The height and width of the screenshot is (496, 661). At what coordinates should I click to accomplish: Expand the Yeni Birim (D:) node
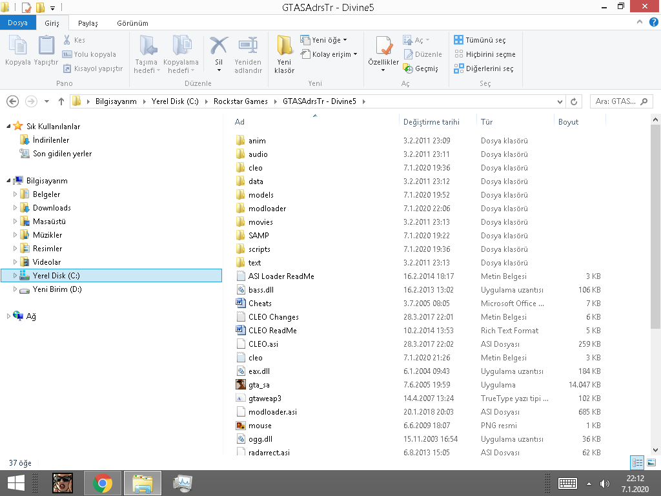[15, 289]
